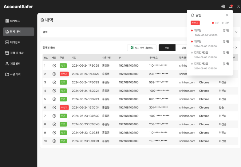Click timestamp 2024-06-23 10:06:32

[x=85, y=116]
